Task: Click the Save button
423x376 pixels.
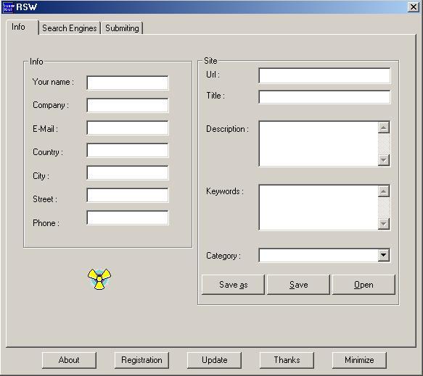Action: [x=298, y=285]
